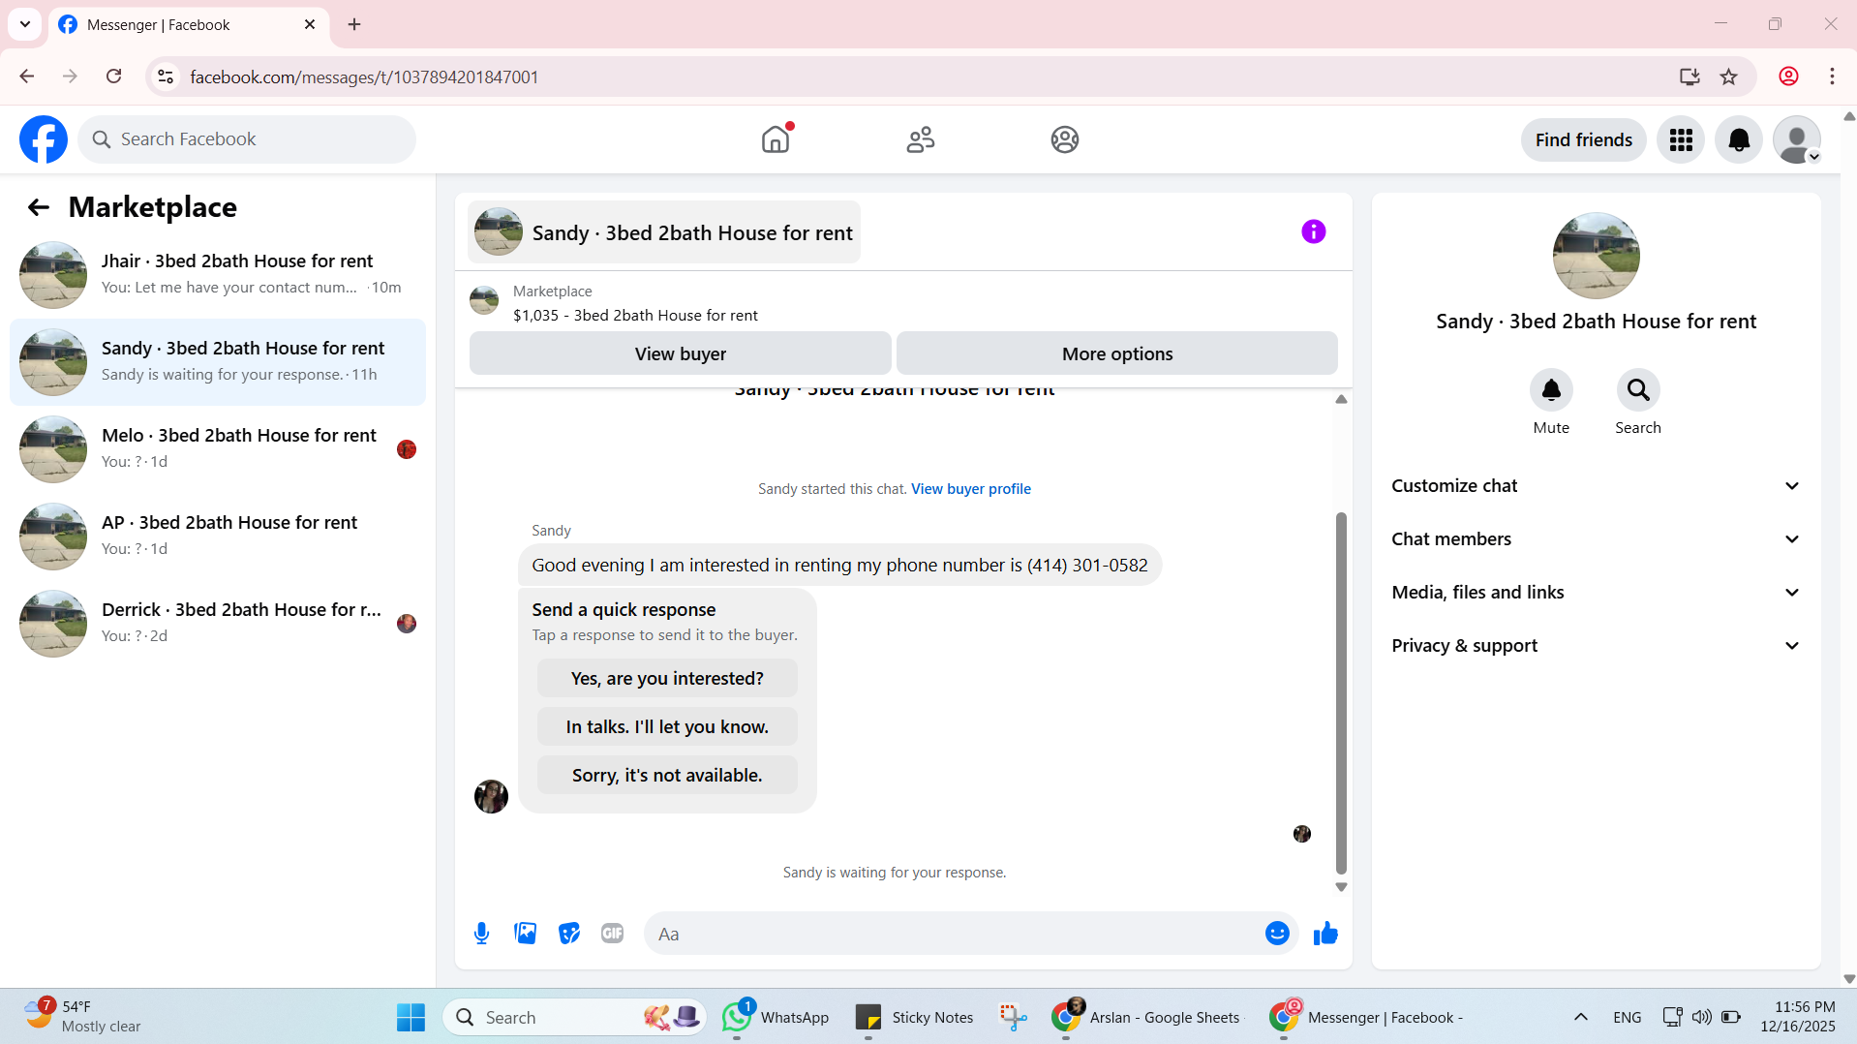
Task: Open Jhair's house rental conversation
Action: pos(218,275)
